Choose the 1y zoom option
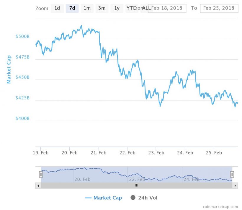The height and width of the screenshot is (210, 242). pyautogui.click(x=117, y=8)
